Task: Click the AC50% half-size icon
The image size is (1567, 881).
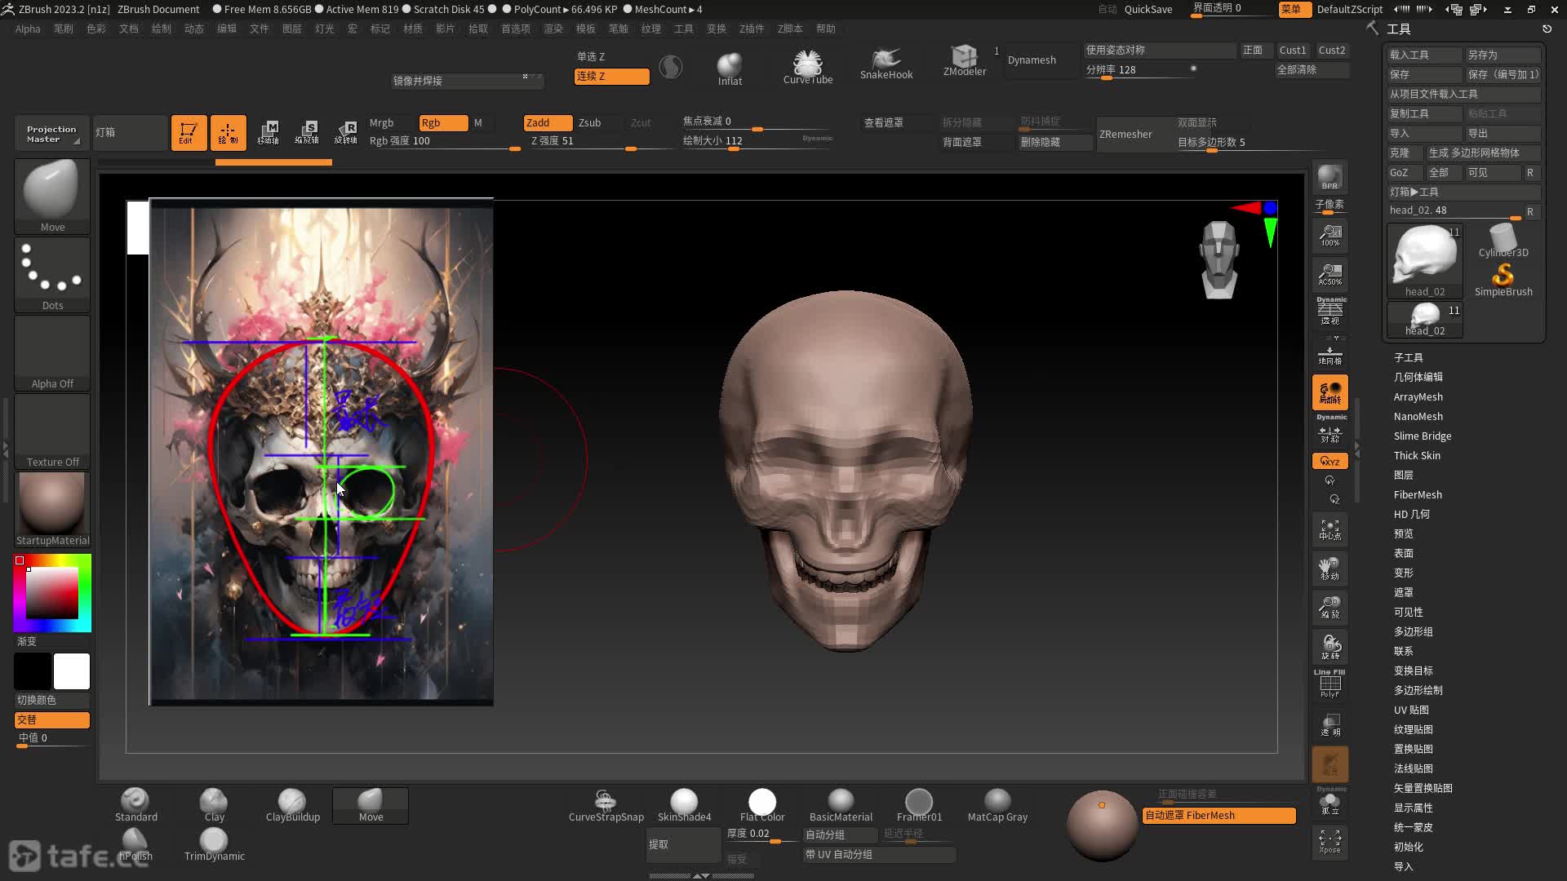Action: 1330,275
